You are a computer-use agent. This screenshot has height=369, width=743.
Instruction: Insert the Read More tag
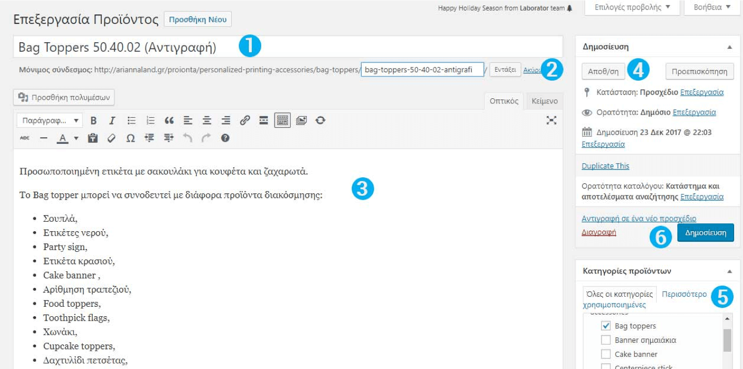tap(263, 121)
